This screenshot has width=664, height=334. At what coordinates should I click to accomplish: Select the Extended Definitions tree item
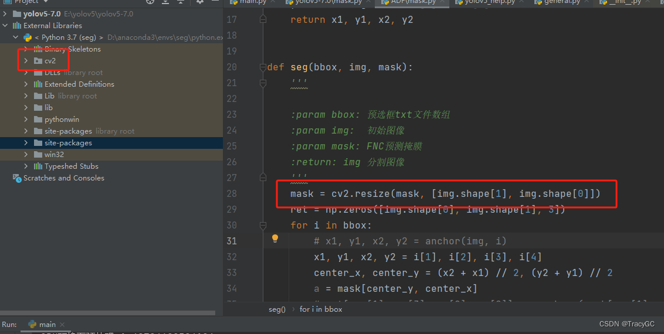[111, 84]
